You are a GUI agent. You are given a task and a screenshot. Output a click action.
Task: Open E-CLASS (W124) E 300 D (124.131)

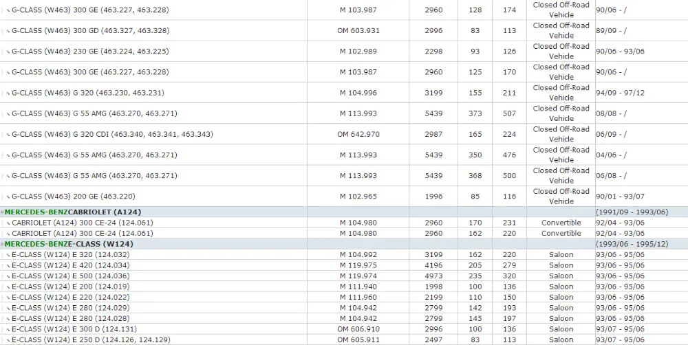[74, 329]
